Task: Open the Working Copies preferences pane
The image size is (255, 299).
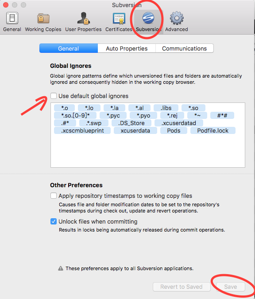Action: pos(43,22)
